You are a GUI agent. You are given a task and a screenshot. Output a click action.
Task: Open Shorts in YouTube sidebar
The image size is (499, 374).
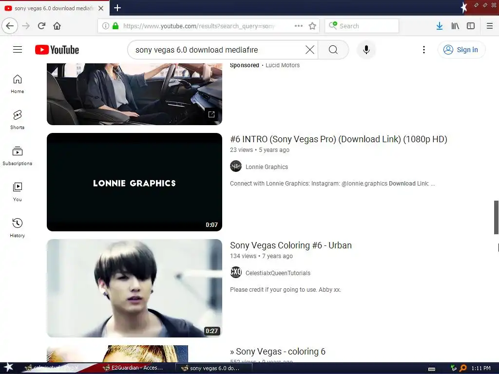point(17,120)
